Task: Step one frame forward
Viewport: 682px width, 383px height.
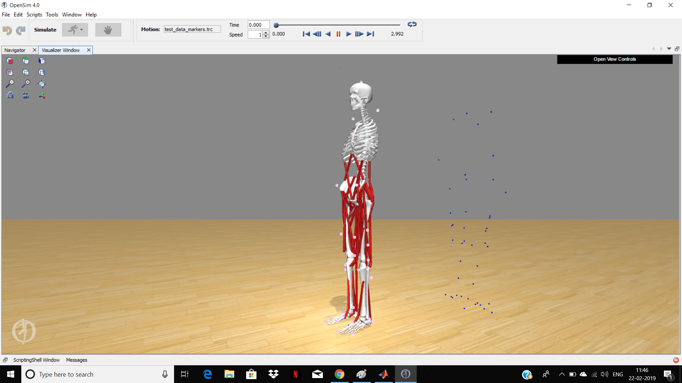Action: 359,34
